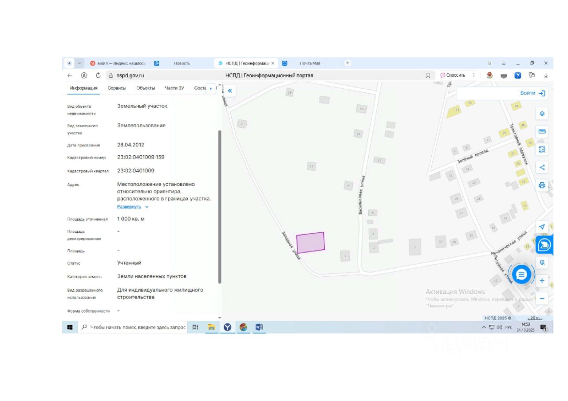Image resolution: width=568 pixels, height=401 pixels.
Task: Activate the area search selection tool
Action: [x=542, y=149]
